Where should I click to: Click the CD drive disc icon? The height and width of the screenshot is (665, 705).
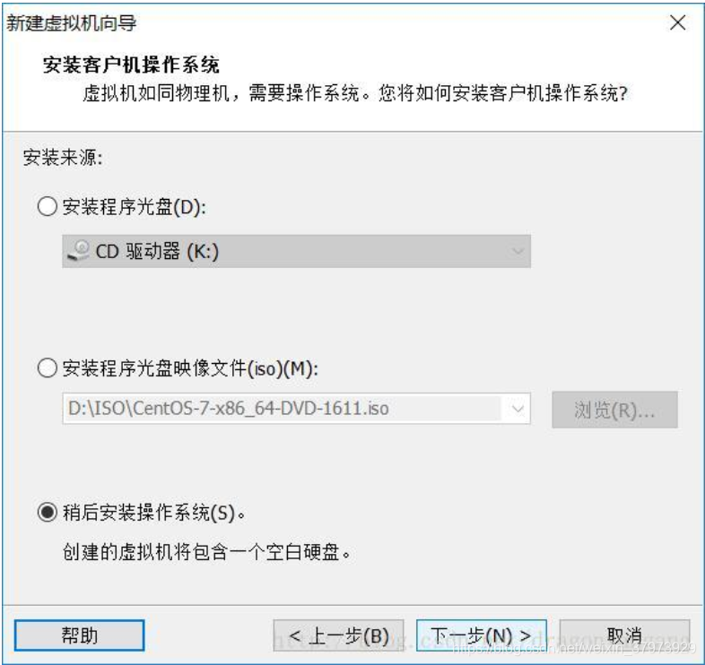(x=79, y=251)
